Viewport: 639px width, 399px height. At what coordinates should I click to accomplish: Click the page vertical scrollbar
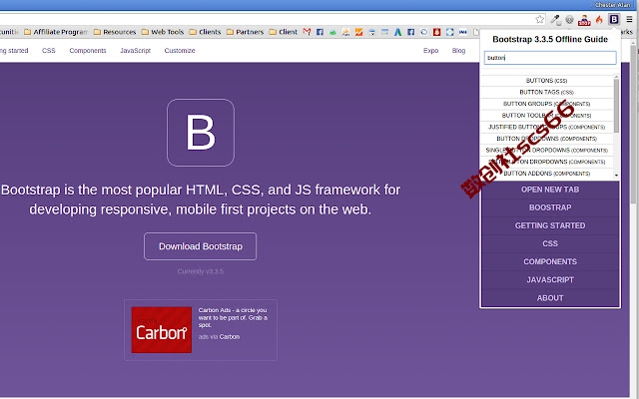[634, 124]
